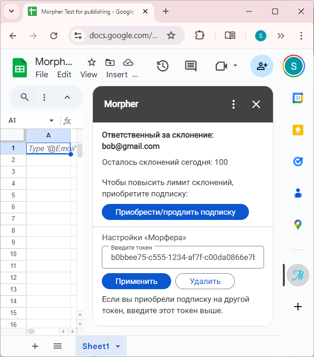The image size is (314, 357).
Task: Star the Morpher Test document
Action: (x=92, y=62)
